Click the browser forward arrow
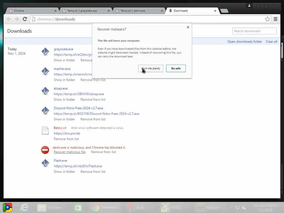The image size is (284, 213). 17,19
